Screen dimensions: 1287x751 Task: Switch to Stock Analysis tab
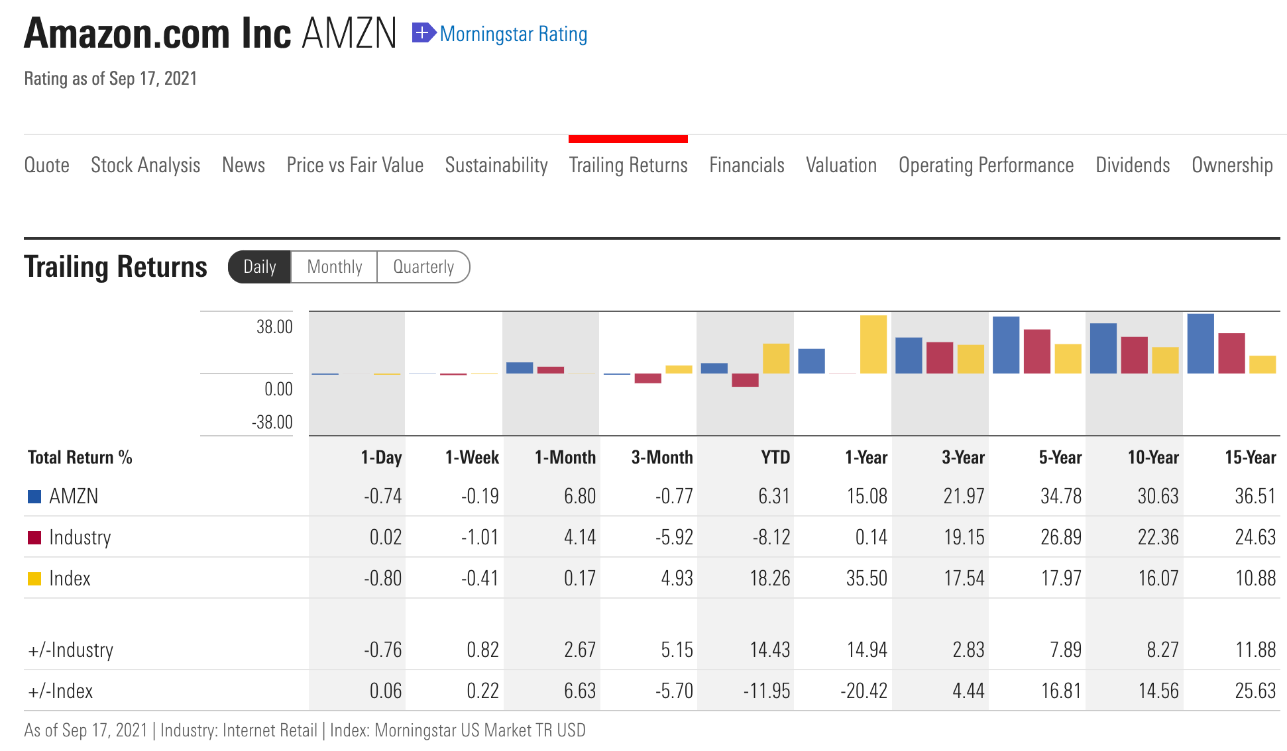pyautogui.click(x=146, y=165)
